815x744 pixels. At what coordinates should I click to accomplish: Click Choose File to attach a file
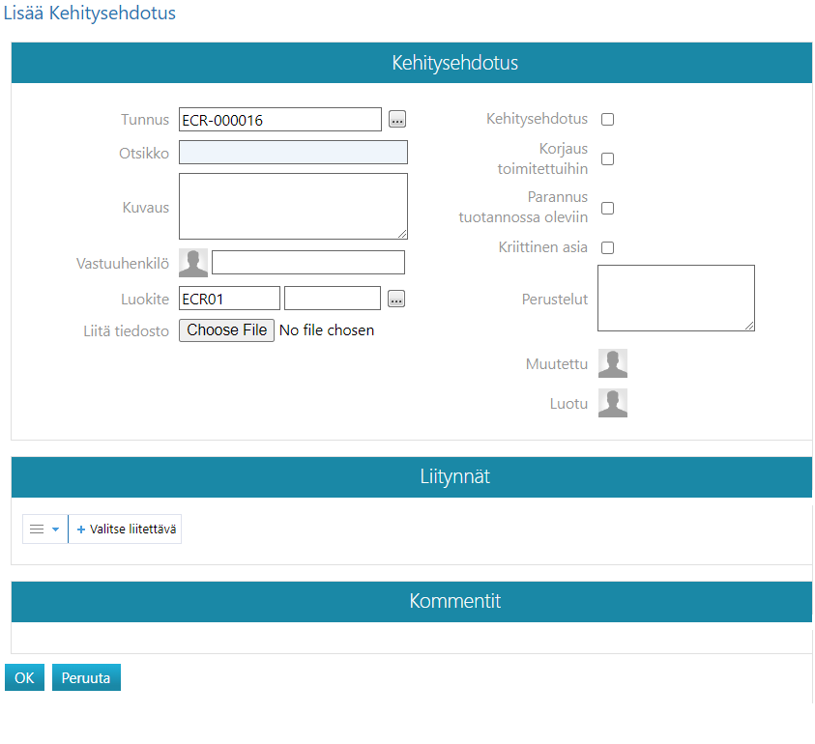coord(227,330)
